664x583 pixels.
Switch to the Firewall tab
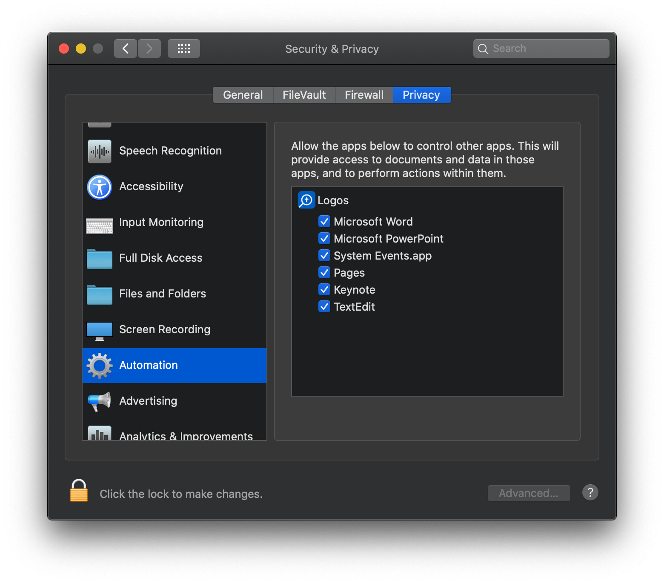364,95
